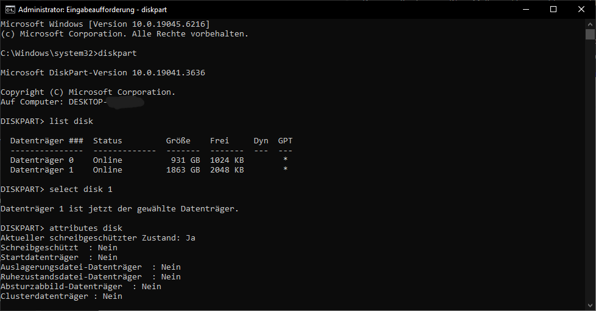Viewport: 596px width, 311px height.
Task: Open the command prompt system menu icon
Action: (10, 10)
